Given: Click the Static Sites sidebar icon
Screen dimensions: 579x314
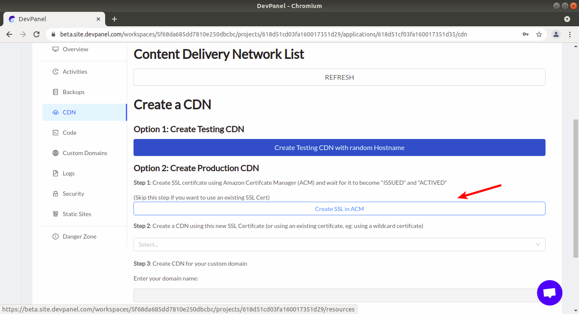Looking at the screenshot, I should 56,214.
